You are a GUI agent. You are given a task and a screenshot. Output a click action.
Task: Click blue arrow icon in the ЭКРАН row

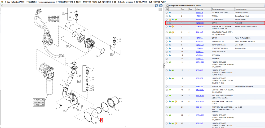point(170,23)
